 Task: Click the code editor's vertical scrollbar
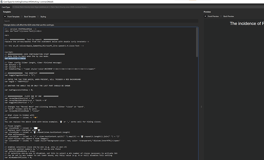pos(197,76)
